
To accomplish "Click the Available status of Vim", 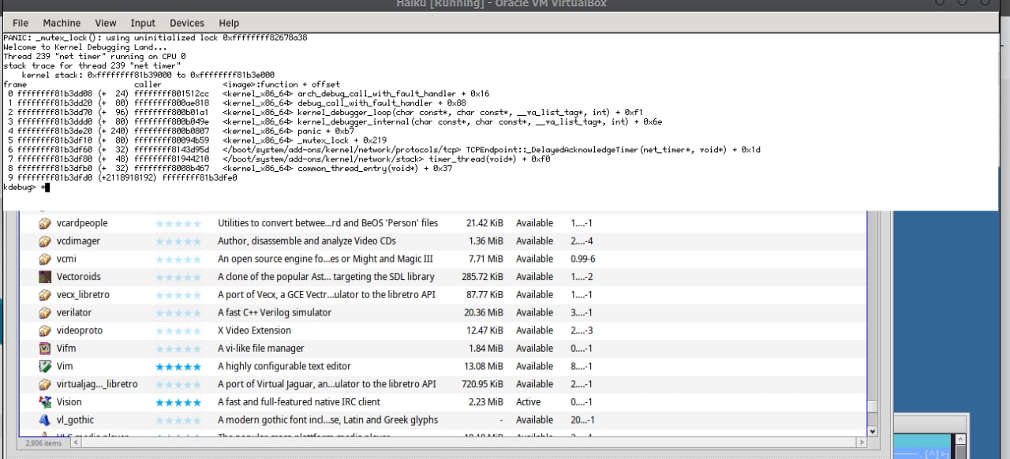I will [x=534, y=366].
